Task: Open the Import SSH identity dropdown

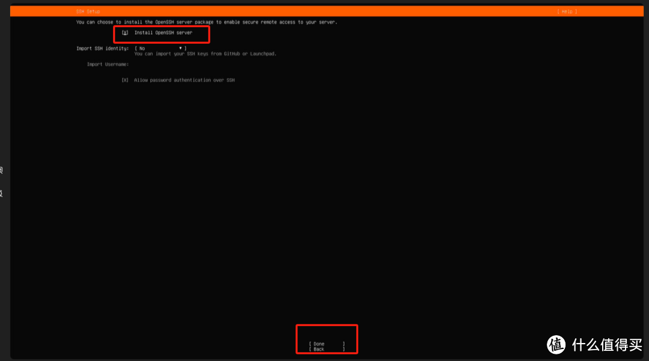Action: click(160, 48)
